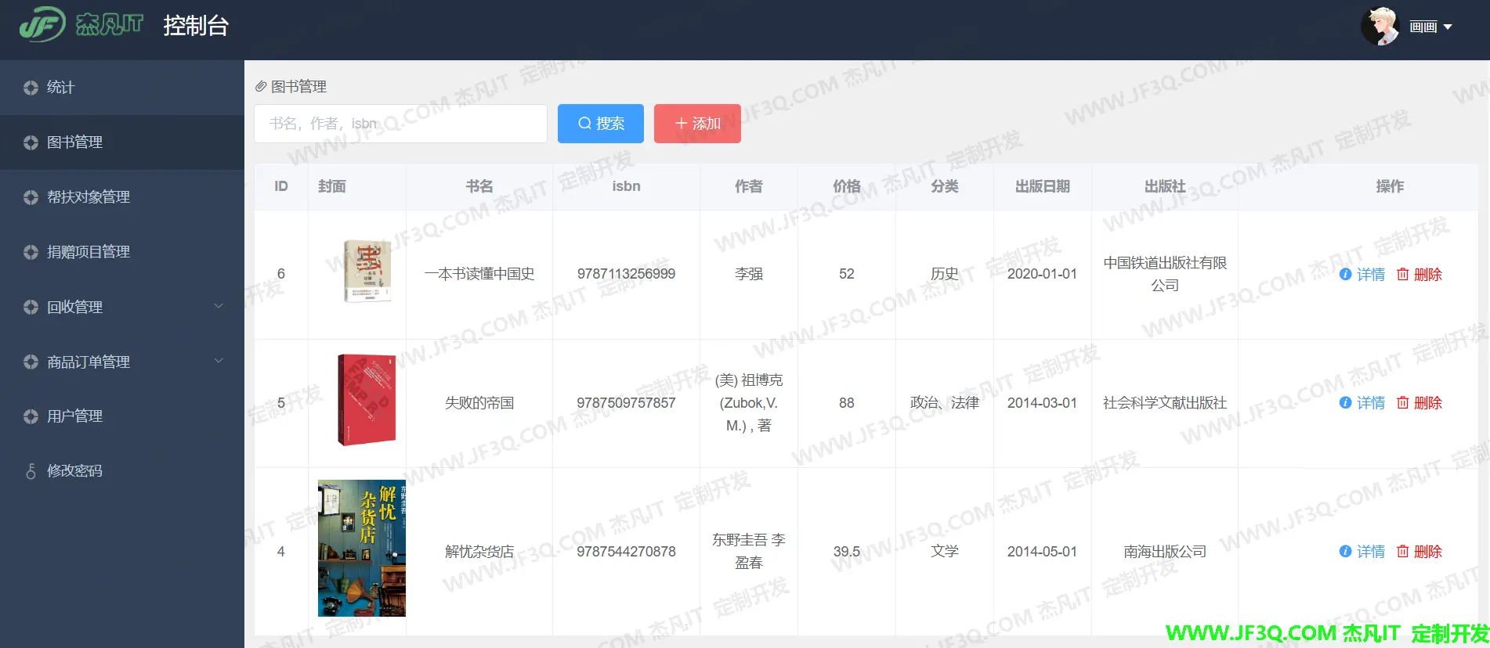View 详情 link for 失败的帝国
Viewport: 1490px width, 648px height.
coord(1370,403)
